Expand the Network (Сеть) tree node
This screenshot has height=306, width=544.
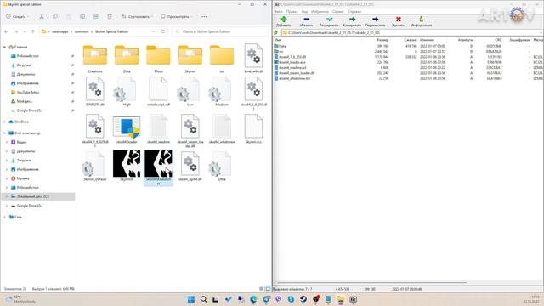click(4, 217)
